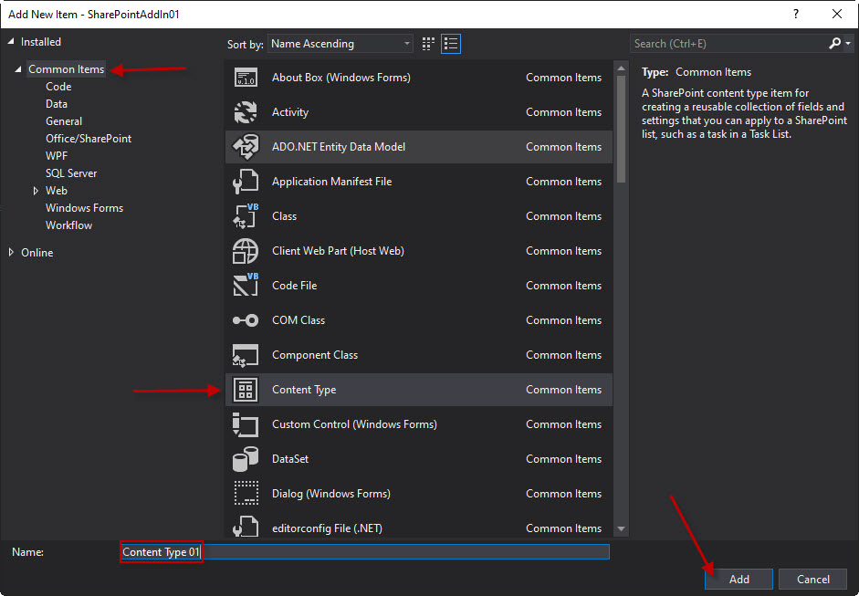Screen dimensions: 859x596
Task: Click the Activity template icon
Action: pos(246,112)
